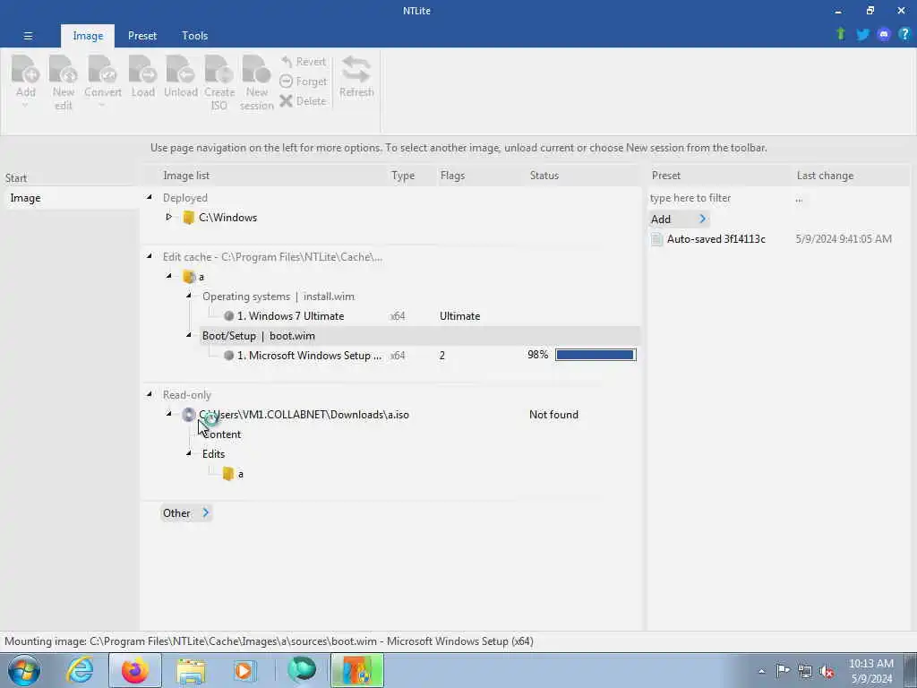Click the Last change column header

tap(825, 176)
